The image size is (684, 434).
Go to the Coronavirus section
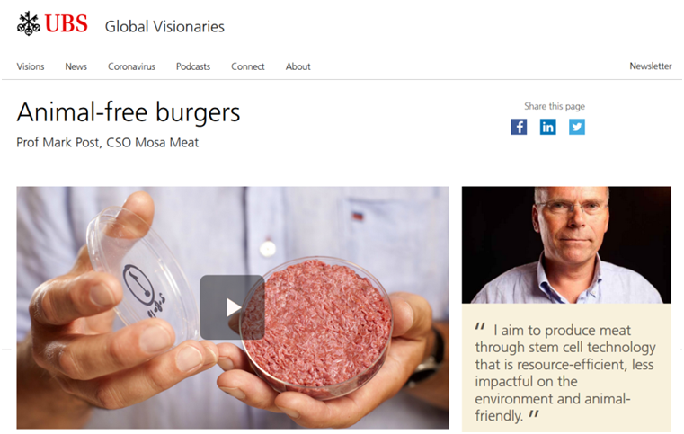131,66
